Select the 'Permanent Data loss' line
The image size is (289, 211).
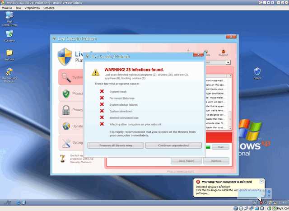(x=122, y=98)
